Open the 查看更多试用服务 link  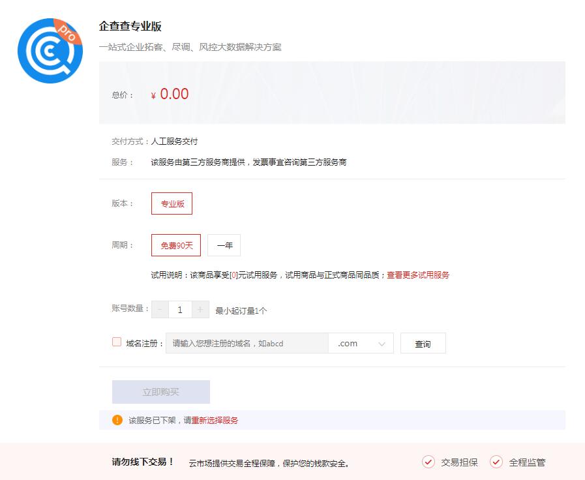point(418,275)
